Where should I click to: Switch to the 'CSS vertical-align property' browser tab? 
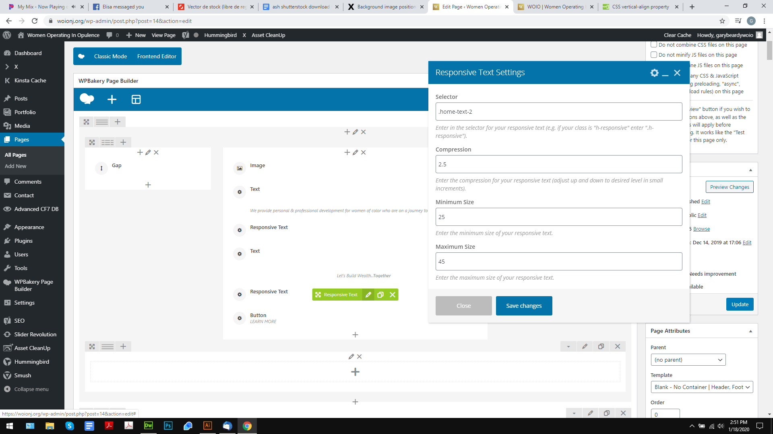pyautogui.click(x=640, y=7)
